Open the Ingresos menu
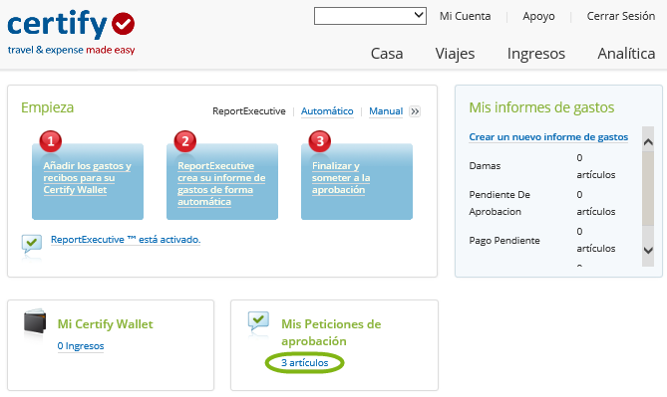The width and height of the screenshot is (667, 397). point(536,54)
